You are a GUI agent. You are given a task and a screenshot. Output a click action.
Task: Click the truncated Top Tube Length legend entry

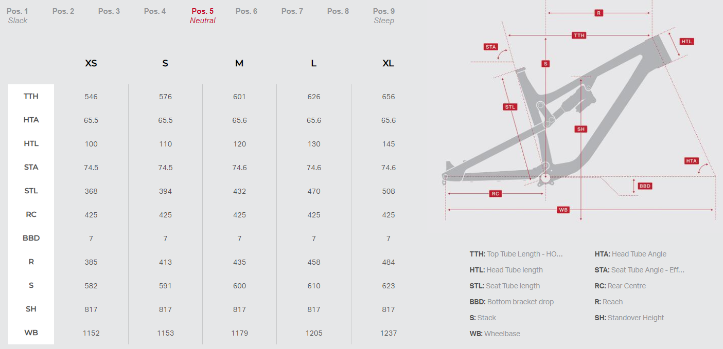tap(516, 254)
